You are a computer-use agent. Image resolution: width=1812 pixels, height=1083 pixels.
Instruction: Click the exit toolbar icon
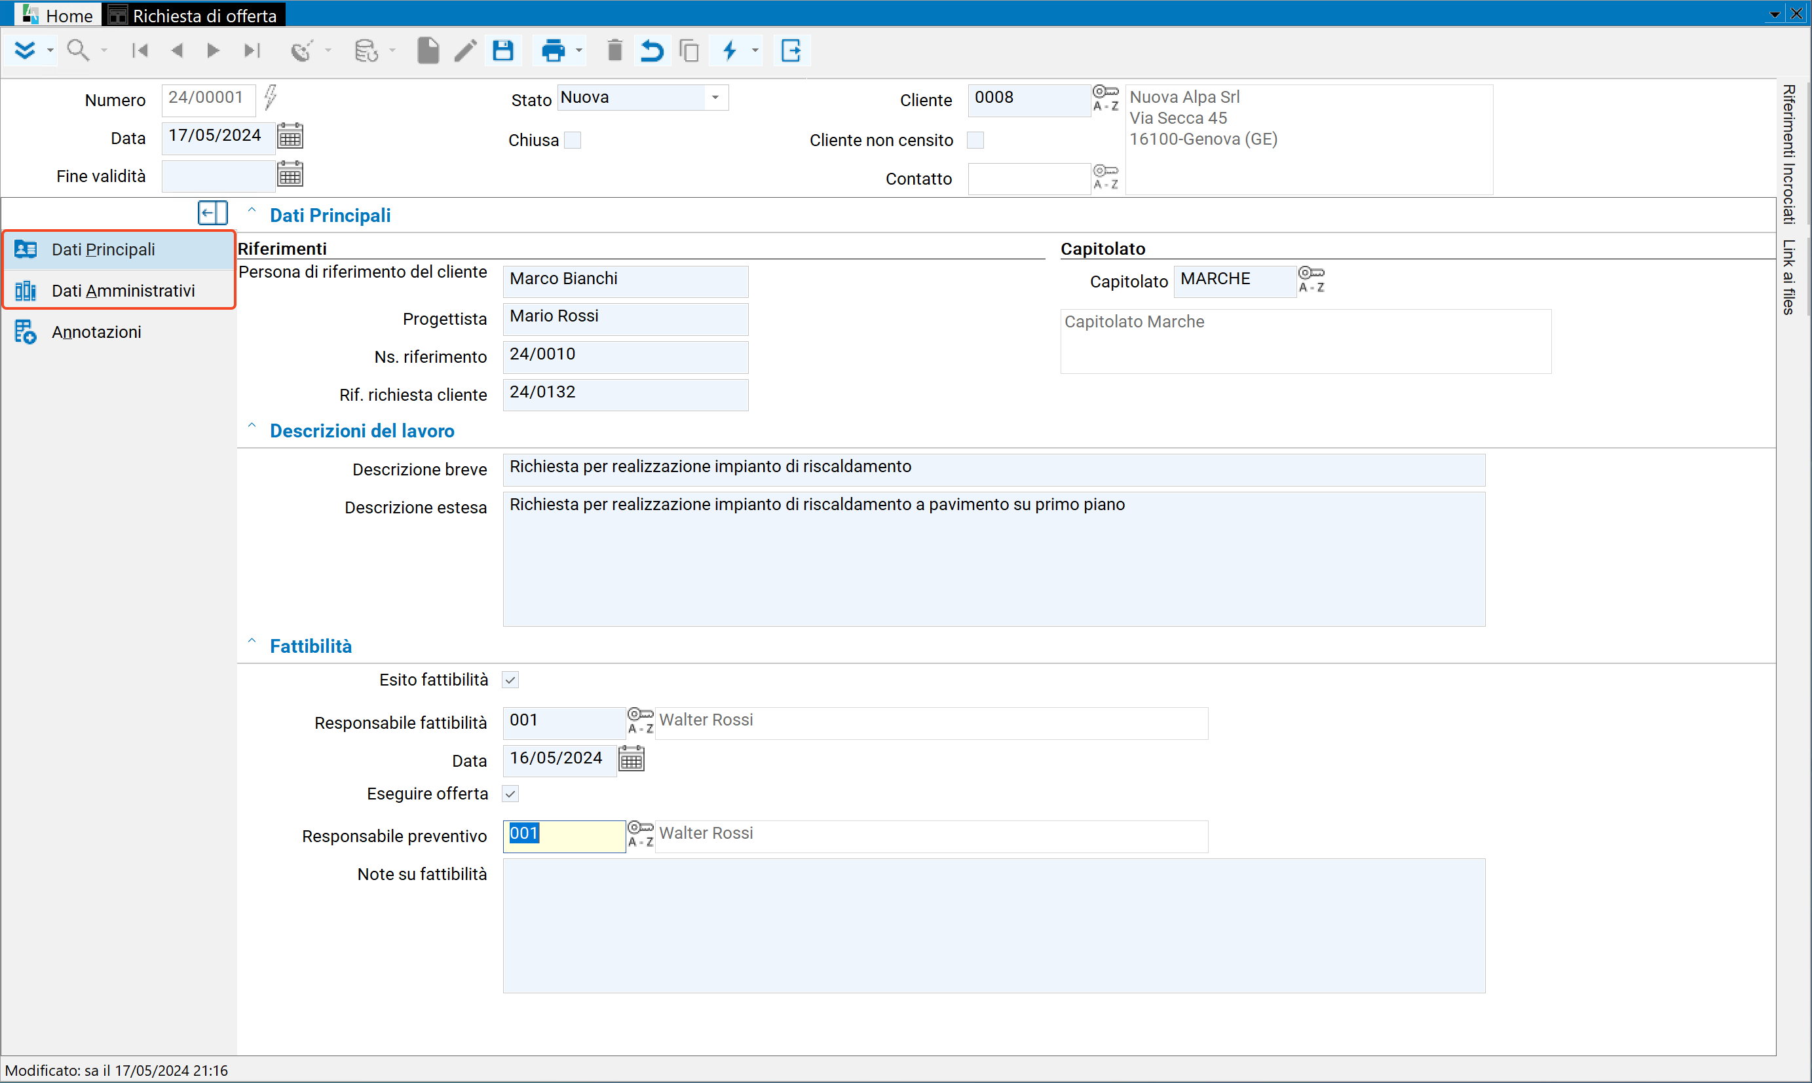point(791,50)
